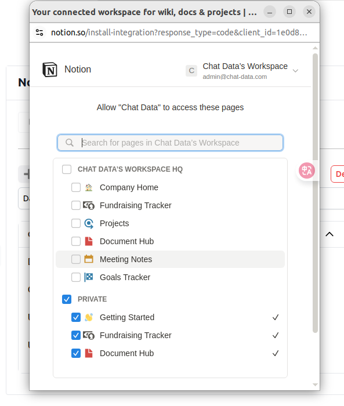
Task: Check the Projects checkbox
Action: click(x=76, y=223)
